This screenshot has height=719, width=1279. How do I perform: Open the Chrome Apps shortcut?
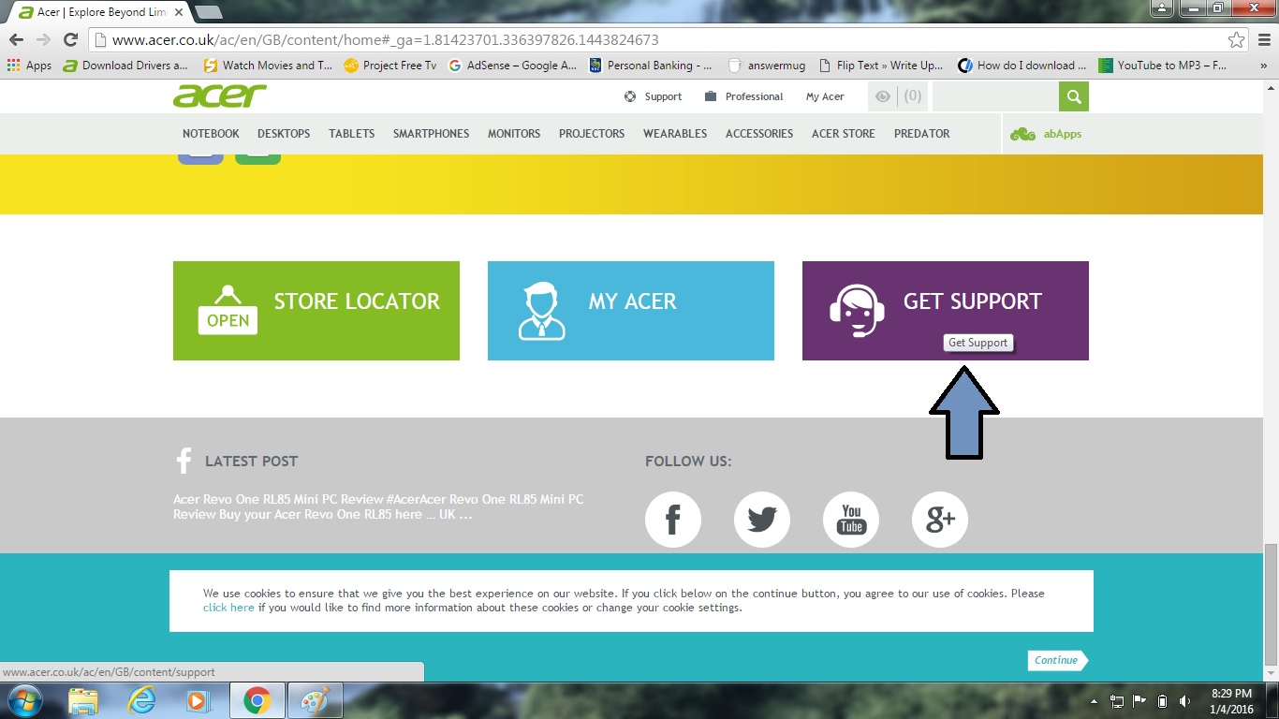(29, 66)
